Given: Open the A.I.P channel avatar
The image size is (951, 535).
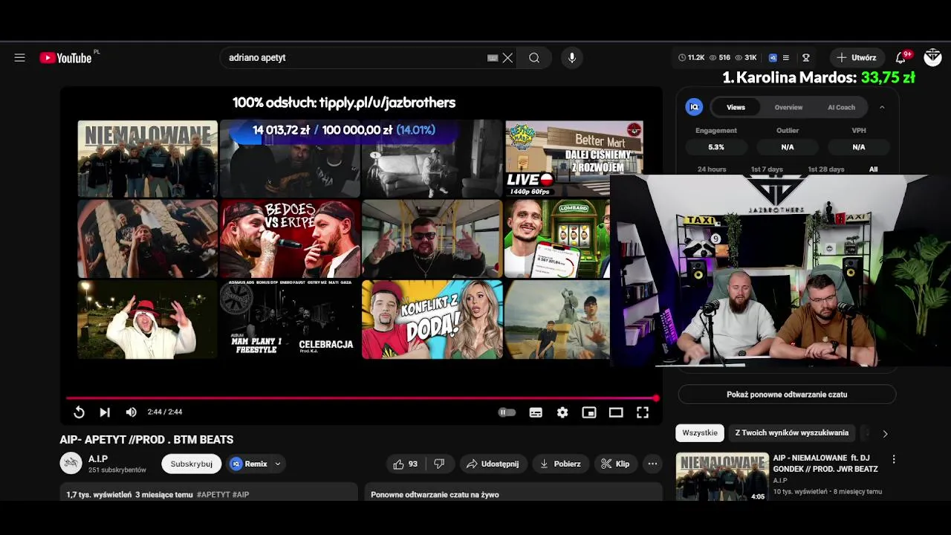Looking at the screenshot, I should 71,463.
